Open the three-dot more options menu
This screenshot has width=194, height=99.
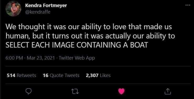pyautogui.click(x=188, y=5)
